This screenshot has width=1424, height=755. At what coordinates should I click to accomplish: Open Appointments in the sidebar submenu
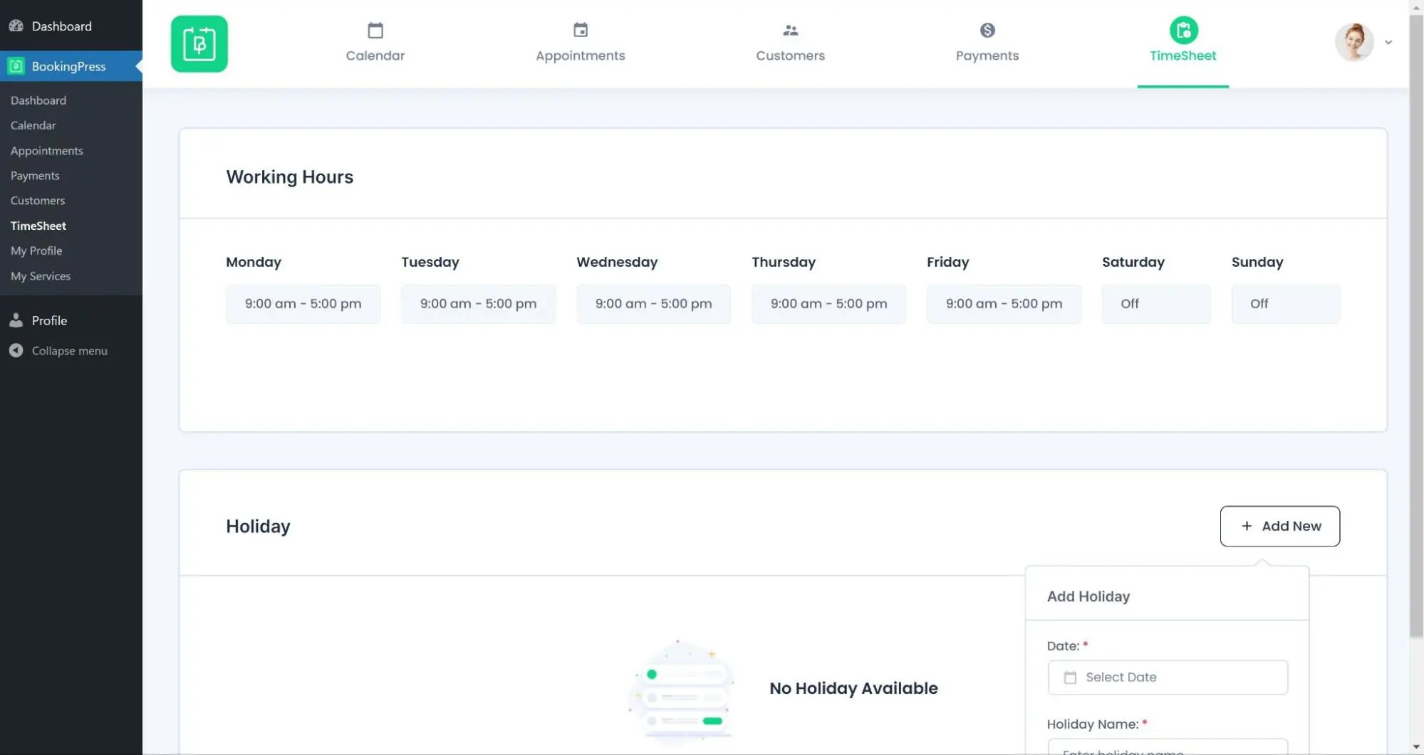click(x=47, y=151)
